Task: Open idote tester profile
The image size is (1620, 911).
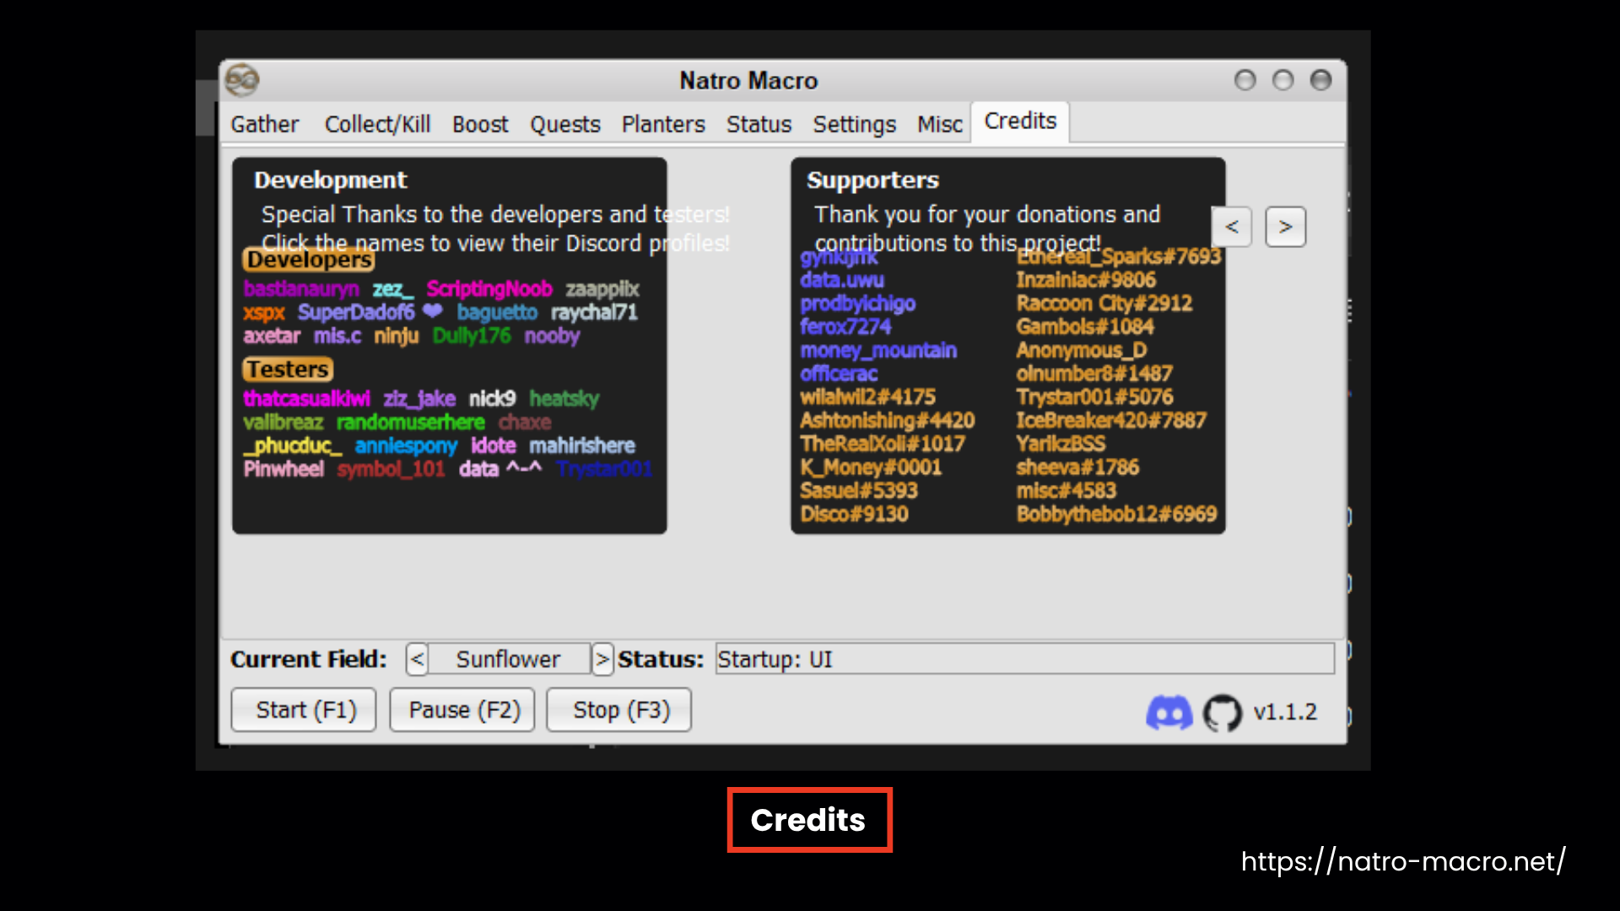Action: [494, 445]
